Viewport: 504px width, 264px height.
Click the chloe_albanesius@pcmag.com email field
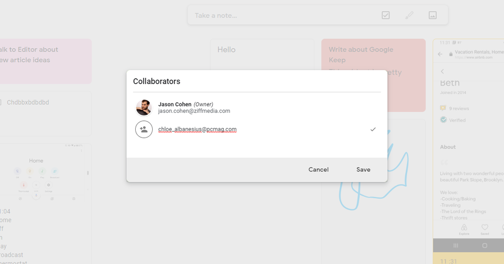tap(197, 130)
